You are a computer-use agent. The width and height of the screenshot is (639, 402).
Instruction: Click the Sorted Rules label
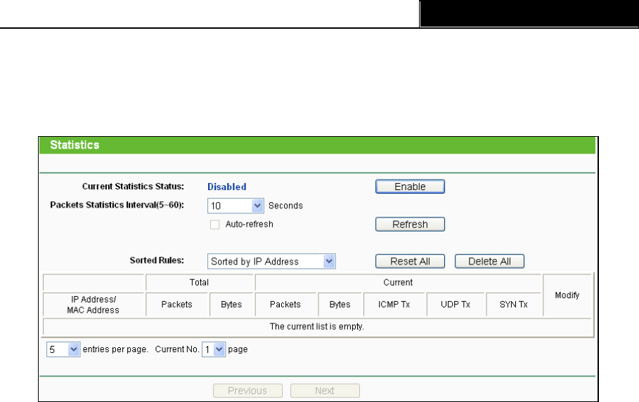pos(157,260)
